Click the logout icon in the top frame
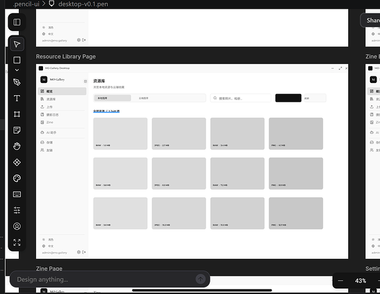This screenshot has width=380, height=294. coord(84,40)
